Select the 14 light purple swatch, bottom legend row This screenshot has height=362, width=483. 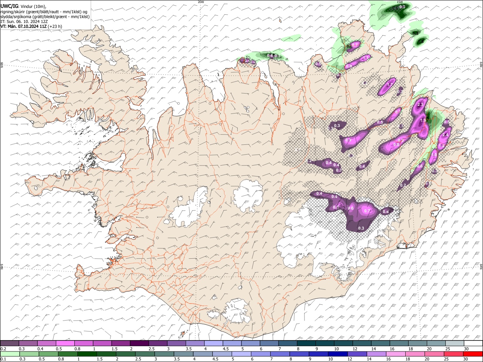[x=376, y=354]
